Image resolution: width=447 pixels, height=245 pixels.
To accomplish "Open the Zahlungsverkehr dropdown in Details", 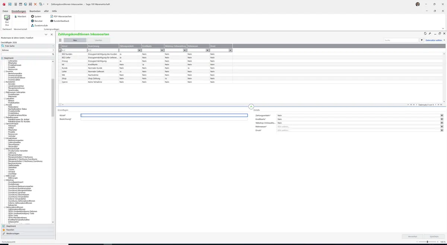I will (x=442, y=115).
